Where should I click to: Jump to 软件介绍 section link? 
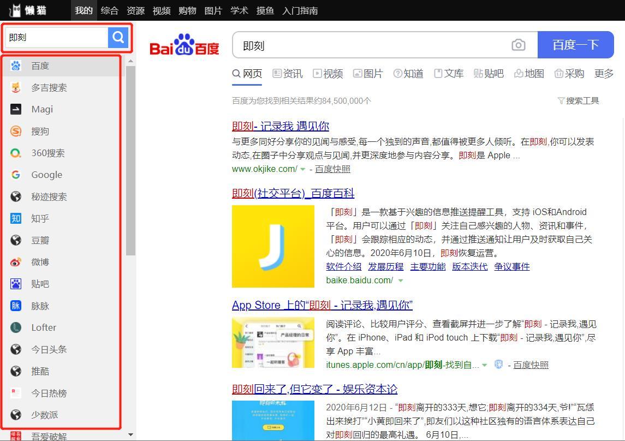point(344,266)
